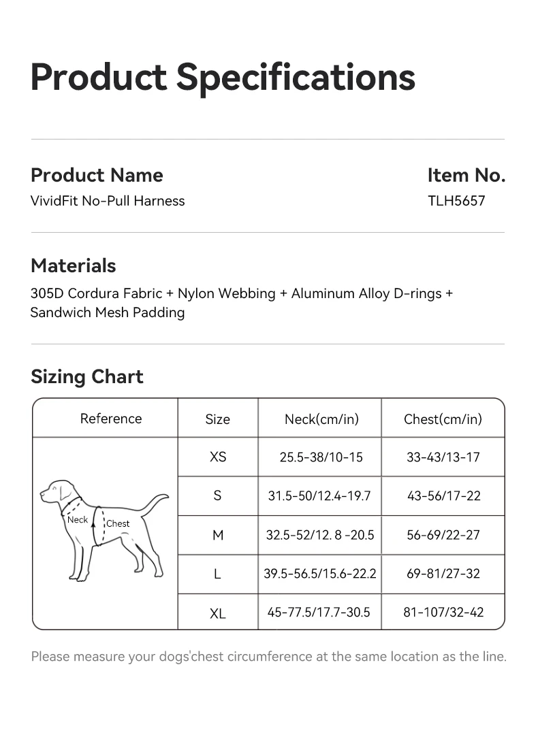Select the XL size cell

coord(218,612)
